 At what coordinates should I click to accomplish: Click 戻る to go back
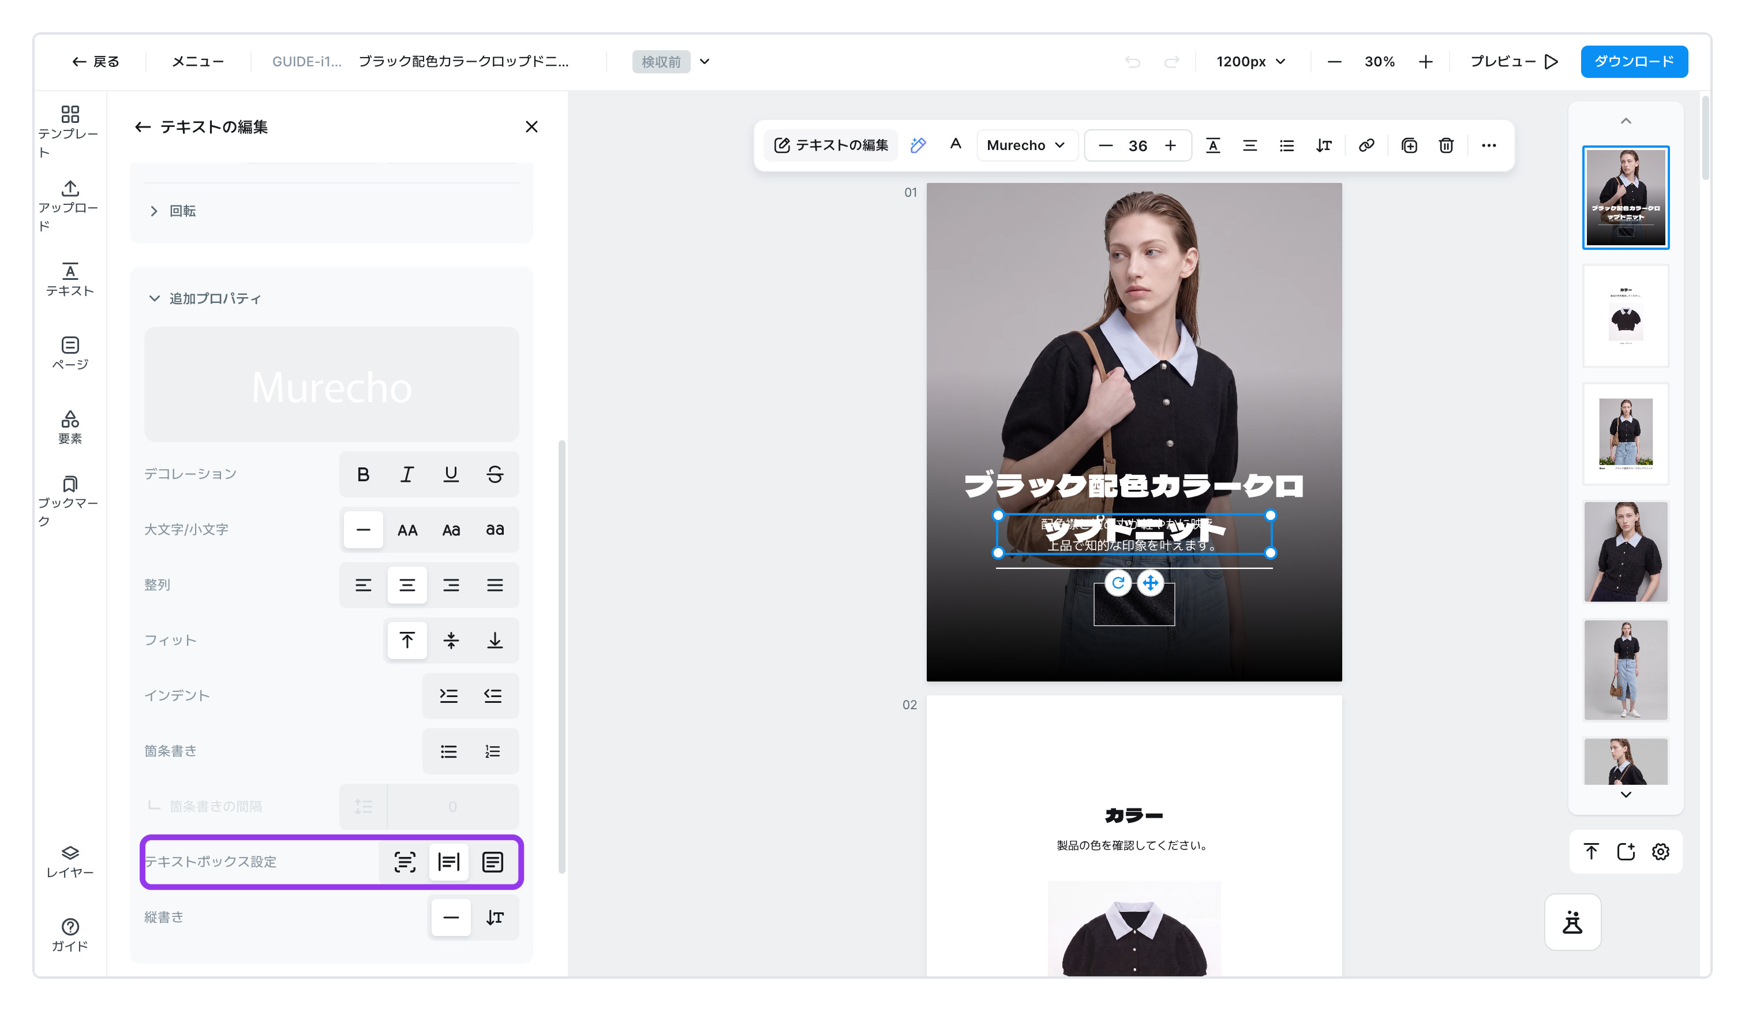tap(96, 62)
